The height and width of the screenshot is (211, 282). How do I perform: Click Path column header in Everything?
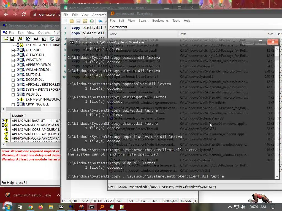click(x=213, y=34)
